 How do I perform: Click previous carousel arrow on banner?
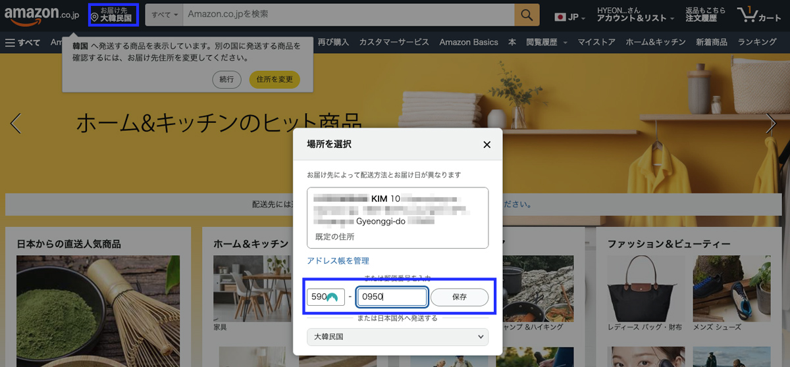(16, 122)
